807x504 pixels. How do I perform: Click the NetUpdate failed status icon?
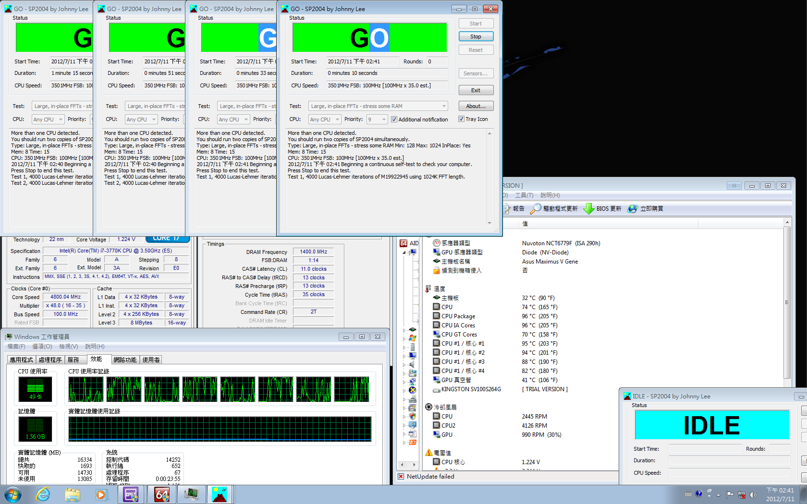click(401, 476)
